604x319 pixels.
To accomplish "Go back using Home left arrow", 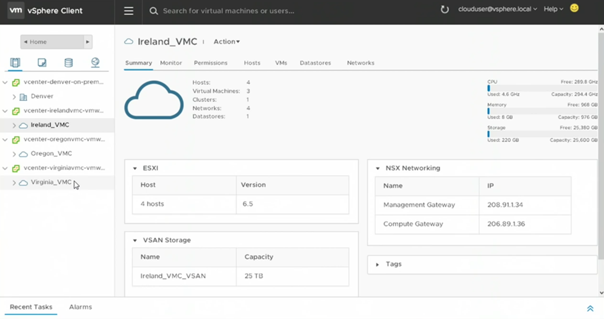I will click(x=25, y=42).
